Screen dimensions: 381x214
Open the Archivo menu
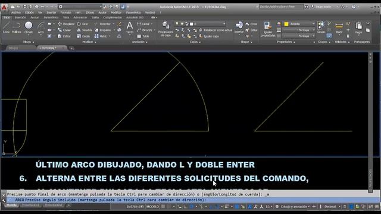click(16, 12)
